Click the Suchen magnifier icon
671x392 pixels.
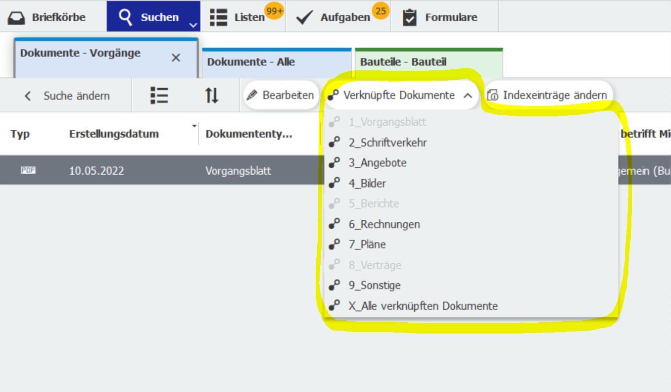click(x=127, y=17)
